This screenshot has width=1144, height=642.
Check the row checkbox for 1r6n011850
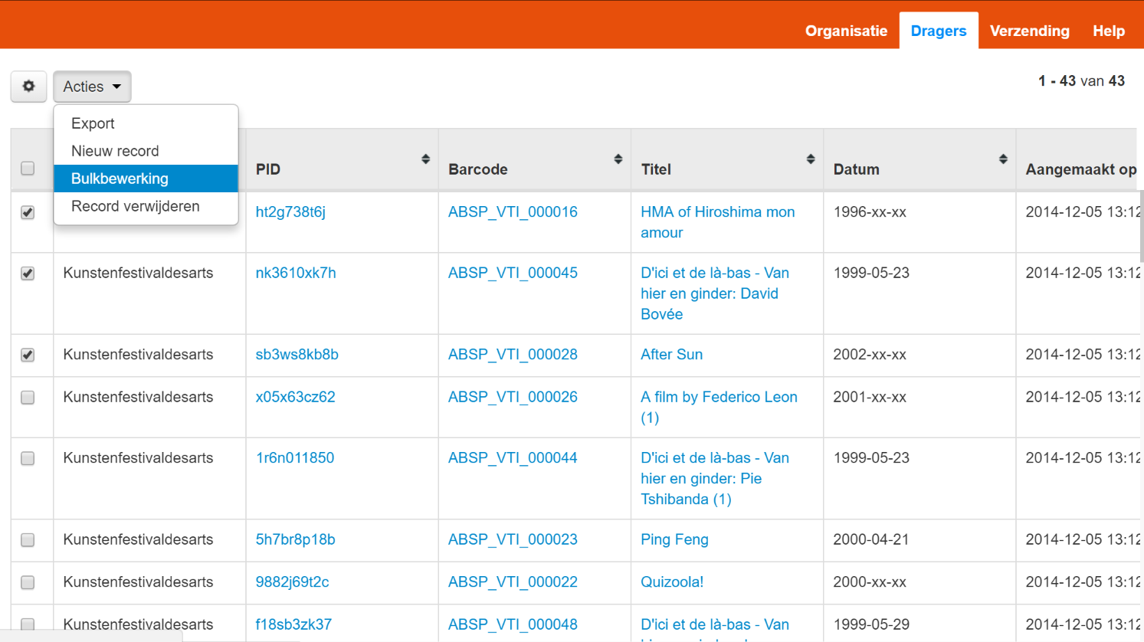pyautogui.click(x=28, y=458)
